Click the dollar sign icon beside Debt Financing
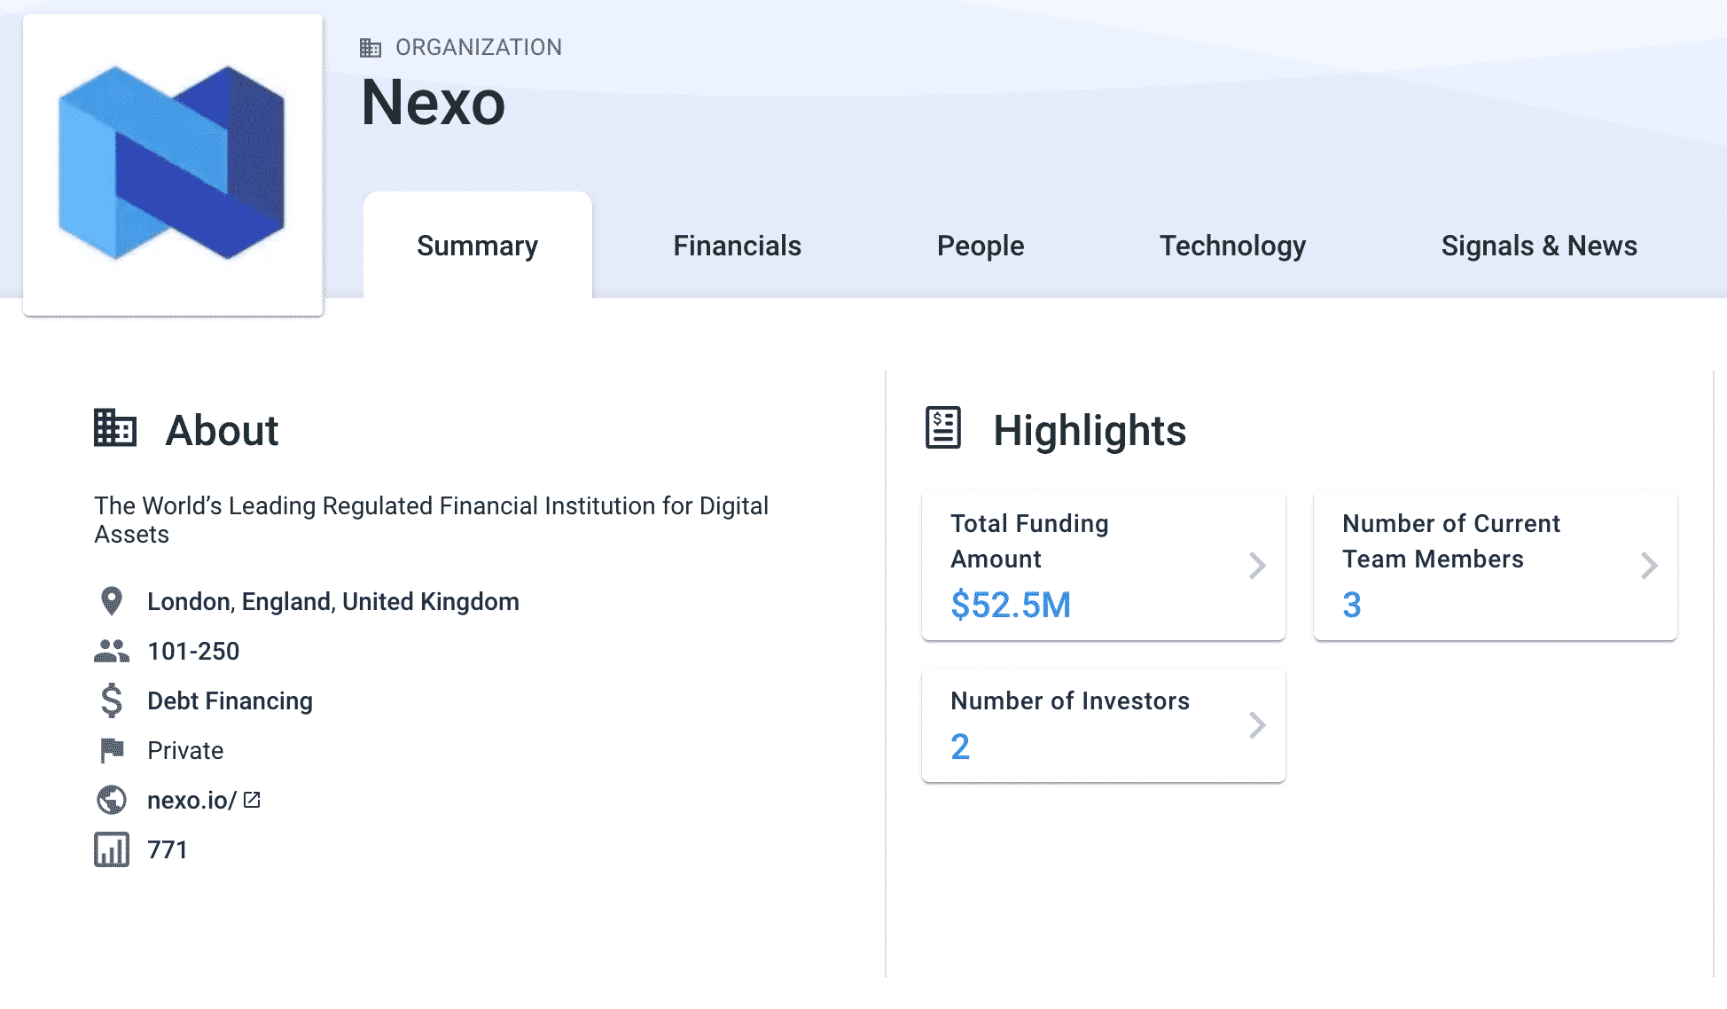 (110, 700)
